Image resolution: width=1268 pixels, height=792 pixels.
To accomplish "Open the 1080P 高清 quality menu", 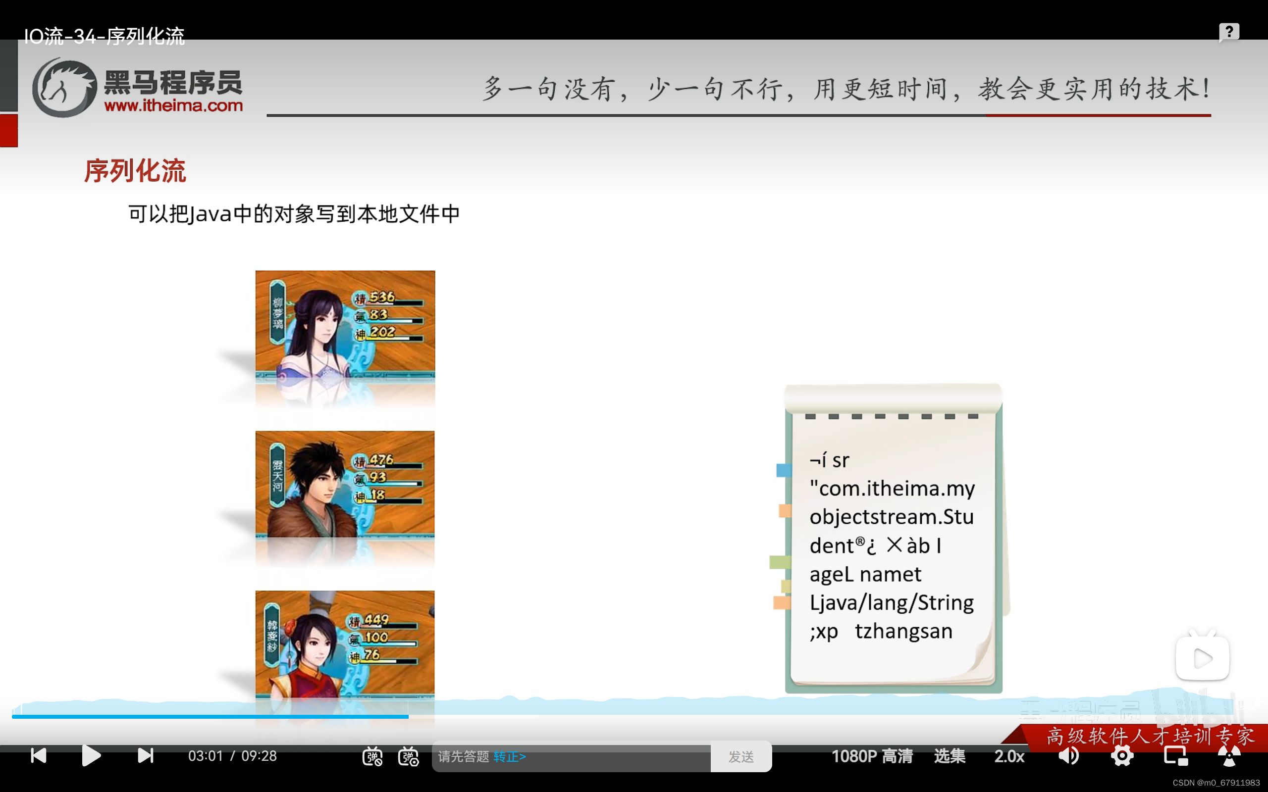I will click(872, 756).
